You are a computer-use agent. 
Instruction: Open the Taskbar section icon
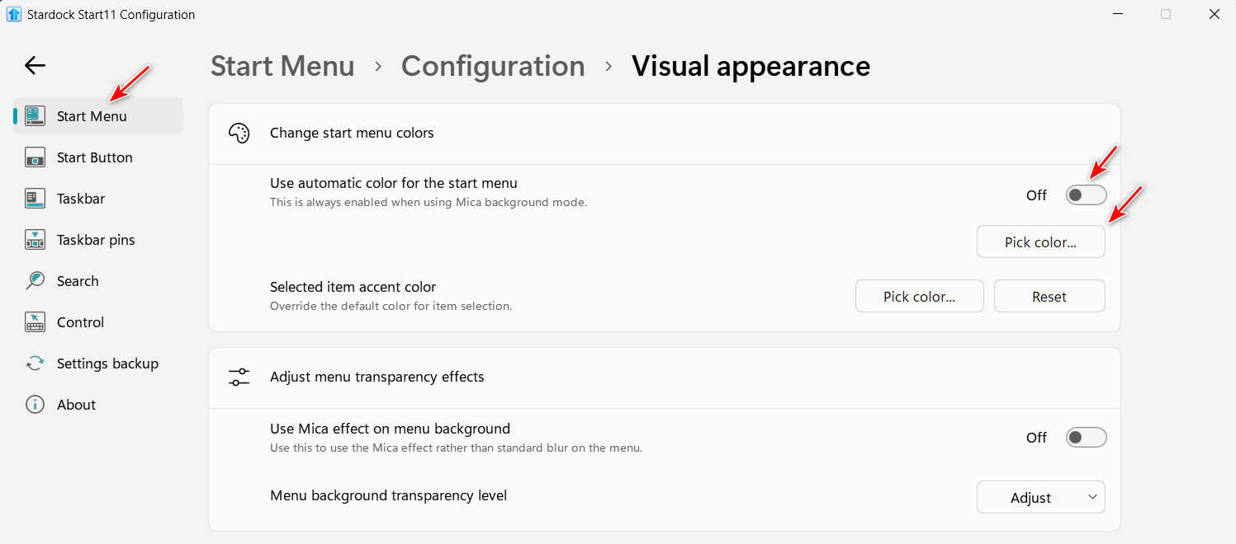pyautogui.click(x=35, y=199)
